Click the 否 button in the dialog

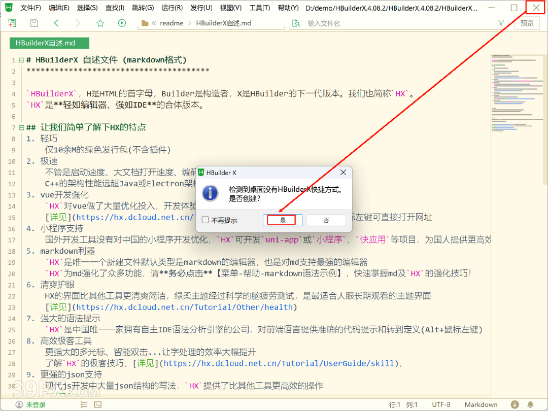tap(326, 220)
